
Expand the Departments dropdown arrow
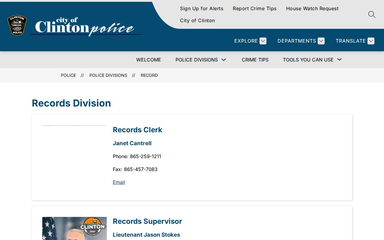click(x=321, y=41)
